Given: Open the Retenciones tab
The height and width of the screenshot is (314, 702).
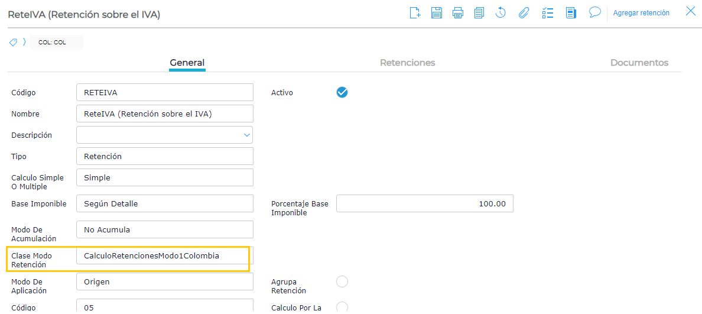Looking at the screenshot, I should [407, 63].
